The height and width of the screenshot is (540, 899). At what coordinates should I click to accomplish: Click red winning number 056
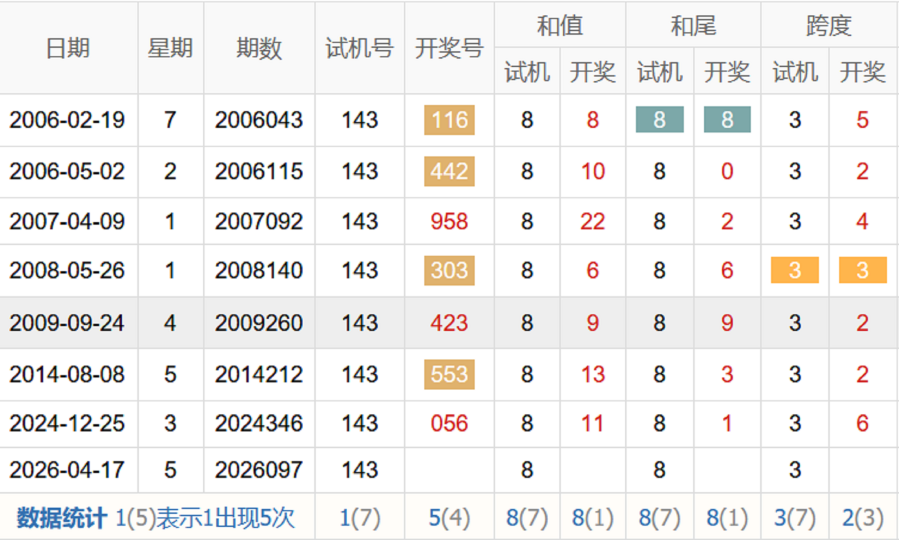[449, 424]
